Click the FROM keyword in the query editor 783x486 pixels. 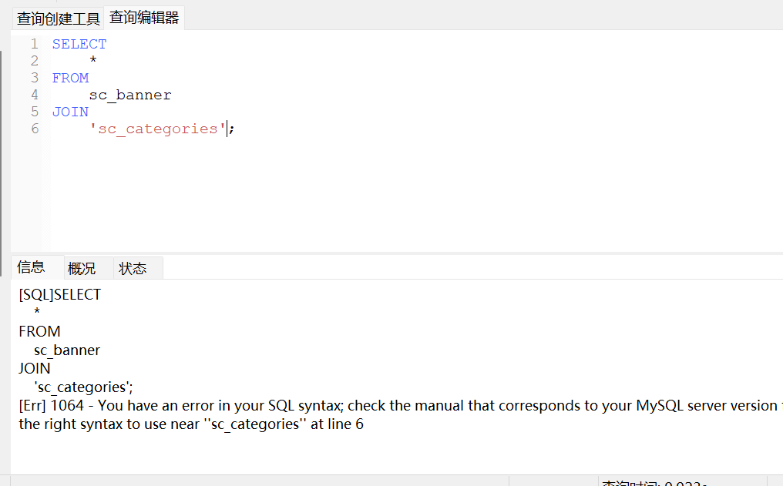pyautogui.click(x=70, y=78)
